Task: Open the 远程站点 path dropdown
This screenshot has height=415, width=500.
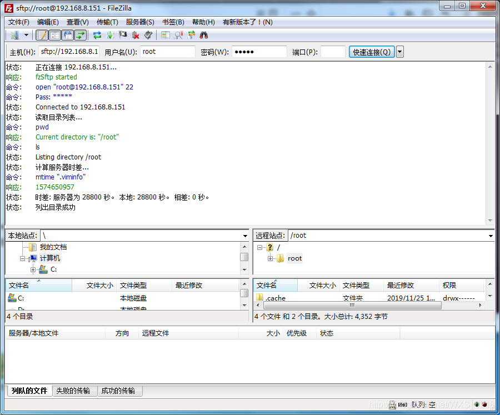Action: pyautogui.click(x=491, y=236)
